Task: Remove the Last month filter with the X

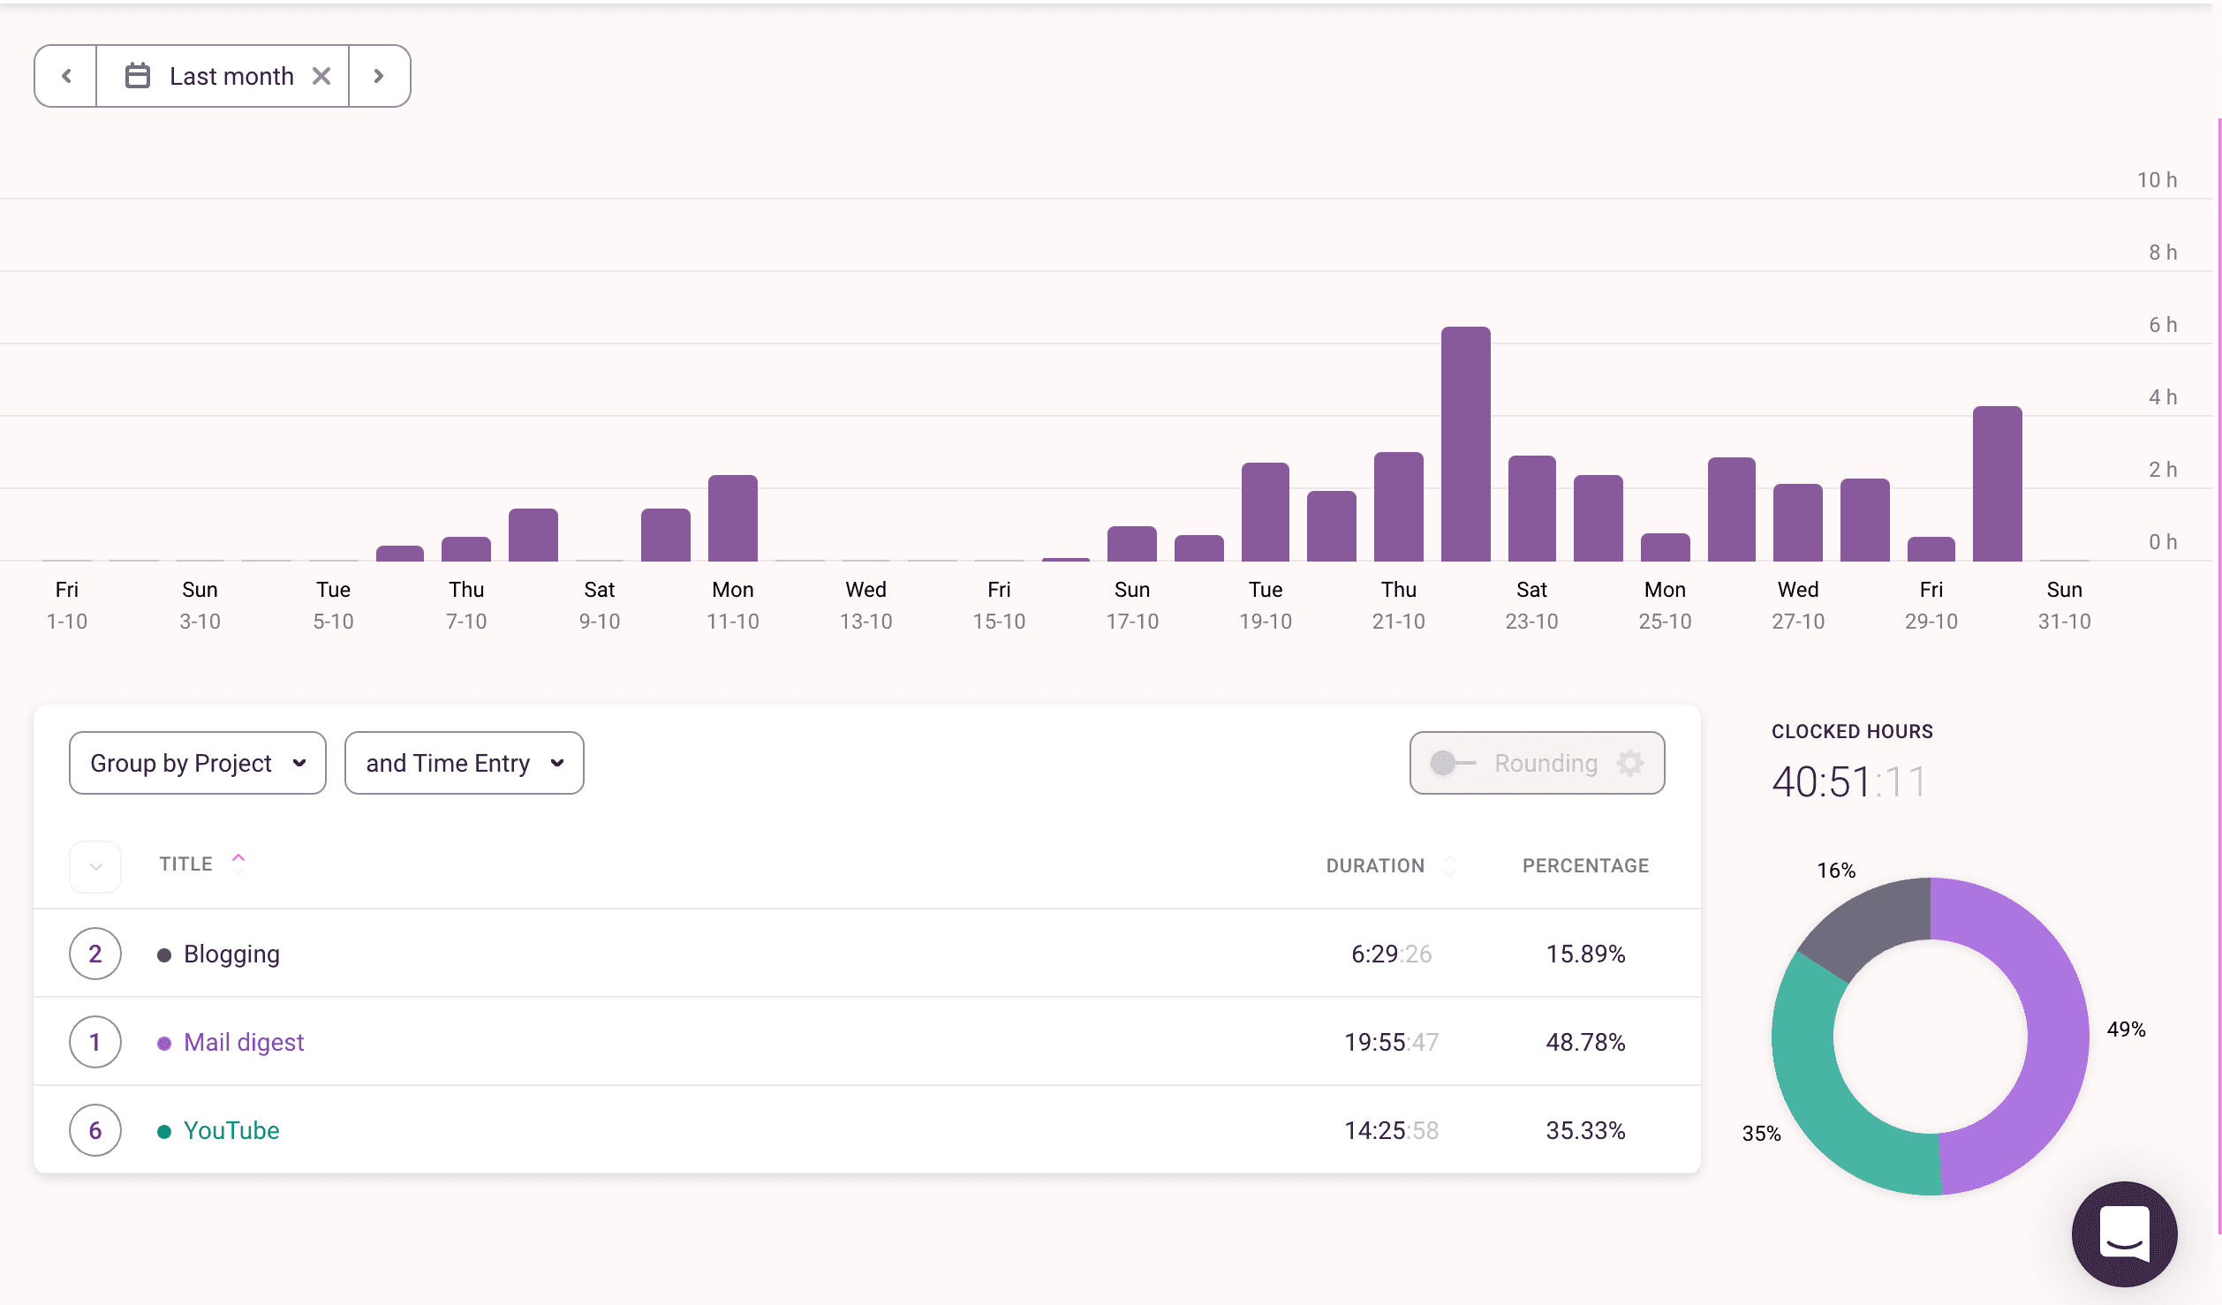Action: (321, 75)
